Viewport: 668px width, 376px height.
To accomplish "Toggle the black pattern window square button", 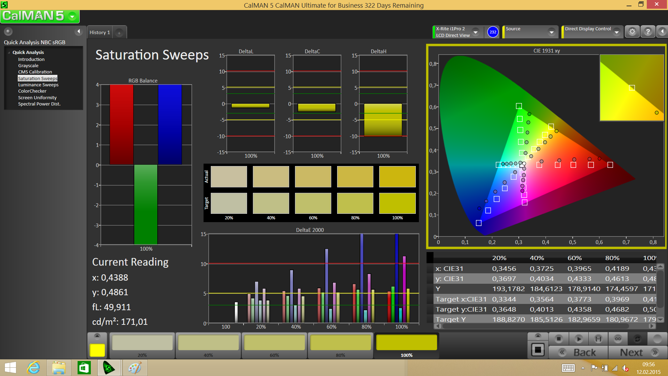I will coord(538,350).
